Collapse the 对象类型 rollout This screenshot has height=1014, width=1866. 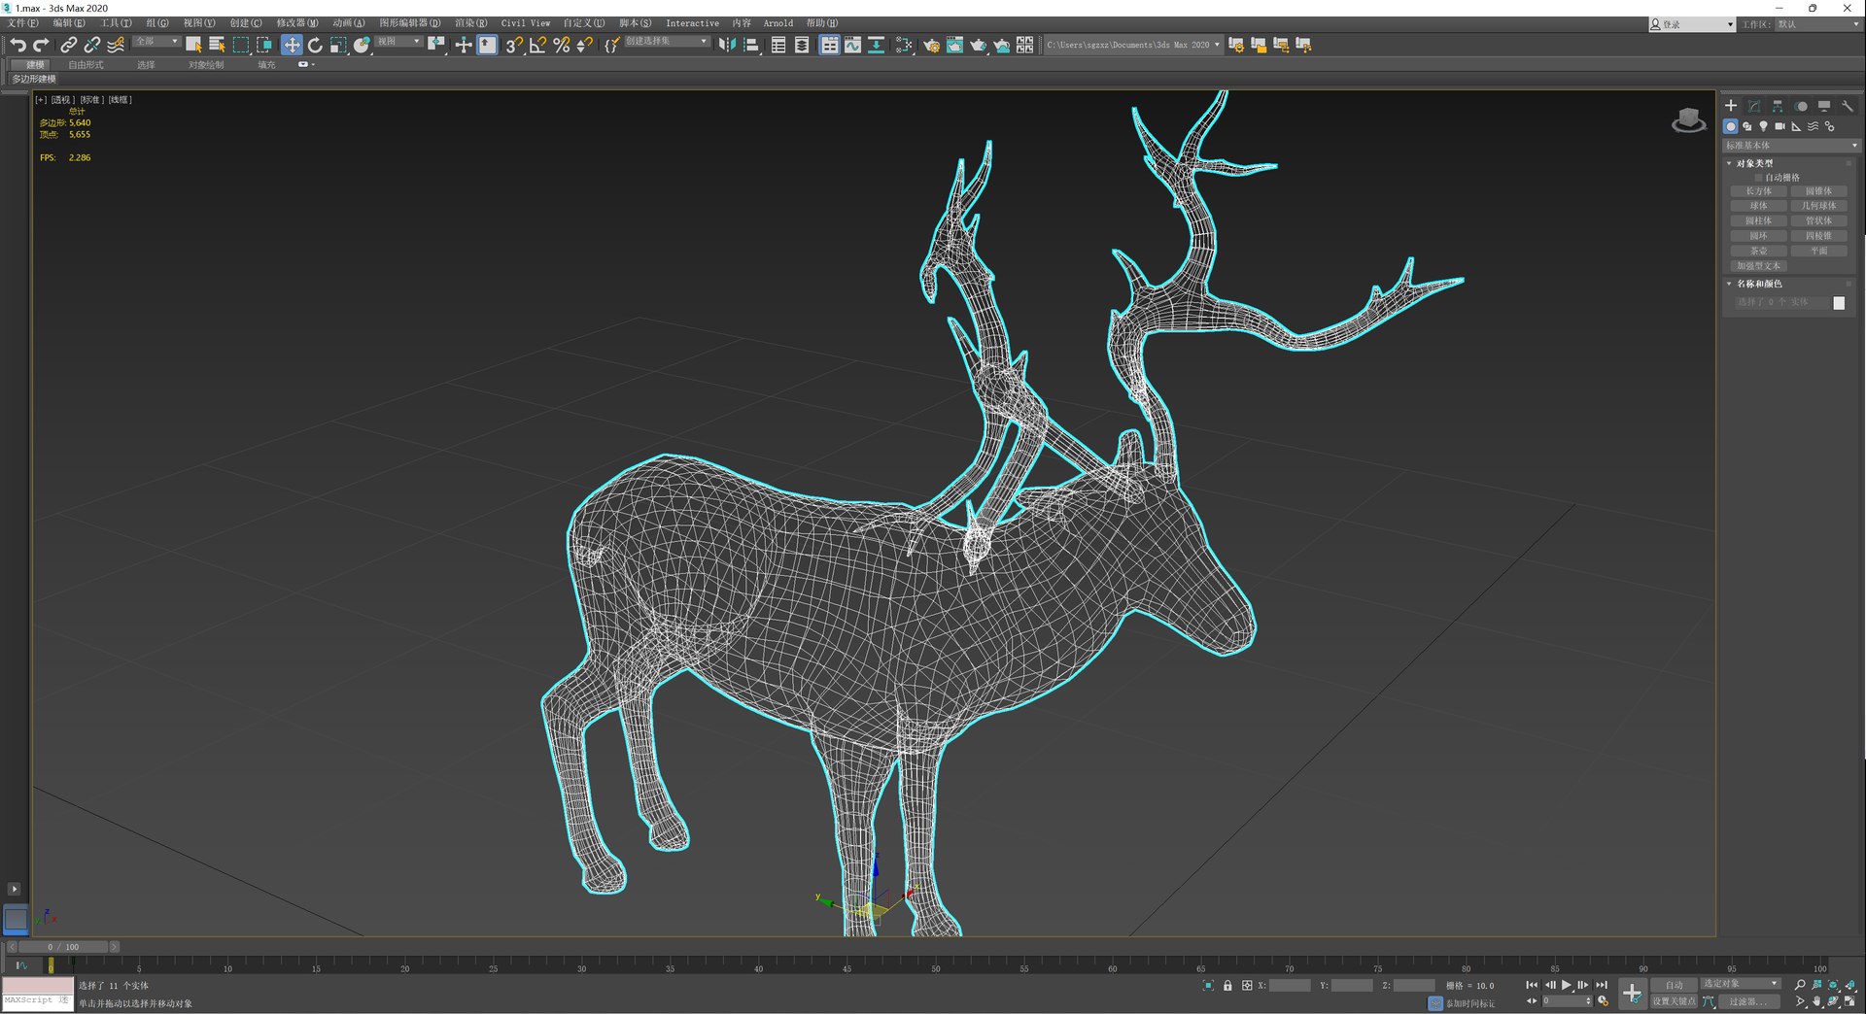pos(1753,163)
